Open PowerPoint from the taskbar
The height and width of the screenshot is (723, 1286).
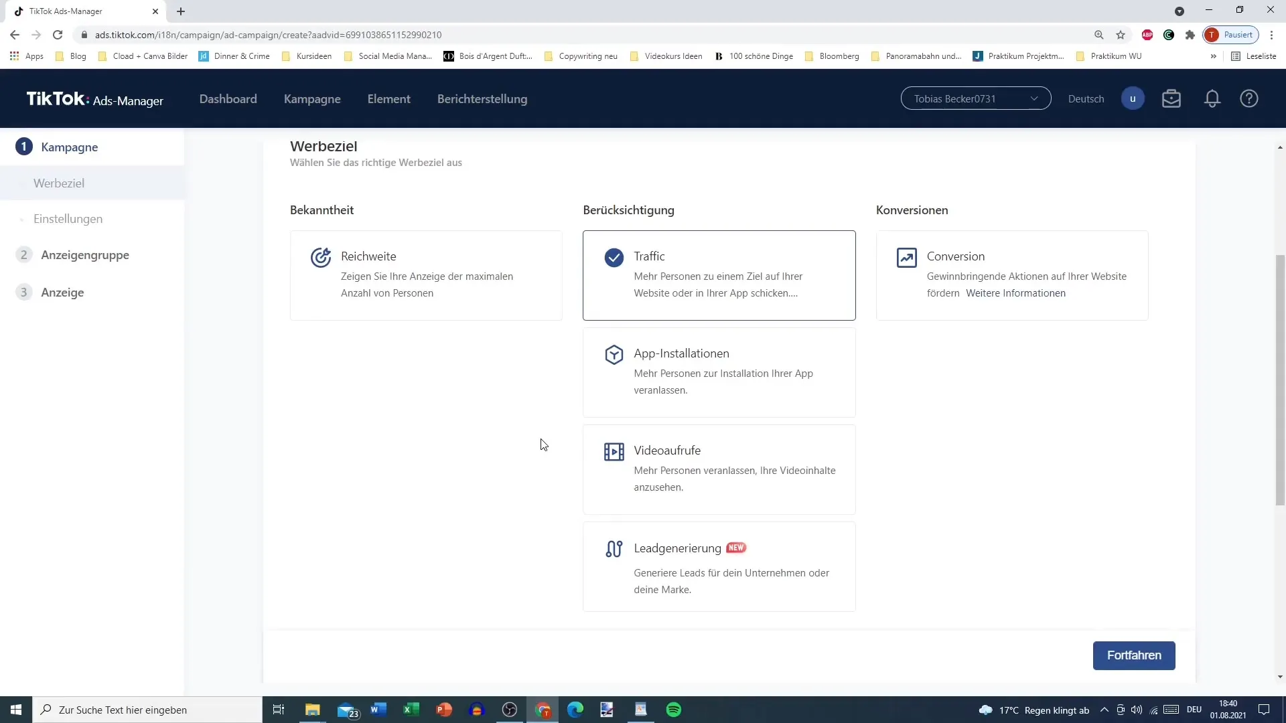tap(444, 710)
